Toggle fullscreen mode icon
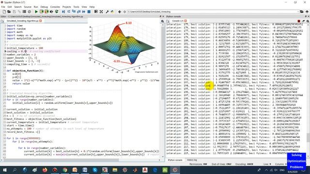This screenshot has height=174, width=310. point(101,12)
